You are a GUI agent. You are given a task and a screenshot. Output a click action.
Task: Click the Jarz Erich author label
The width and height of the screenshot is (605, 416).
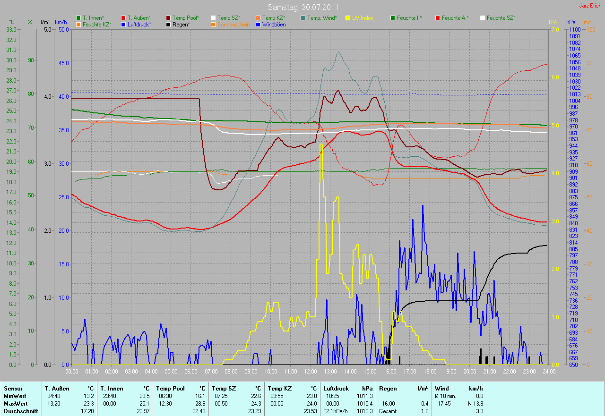pos(591,6)
